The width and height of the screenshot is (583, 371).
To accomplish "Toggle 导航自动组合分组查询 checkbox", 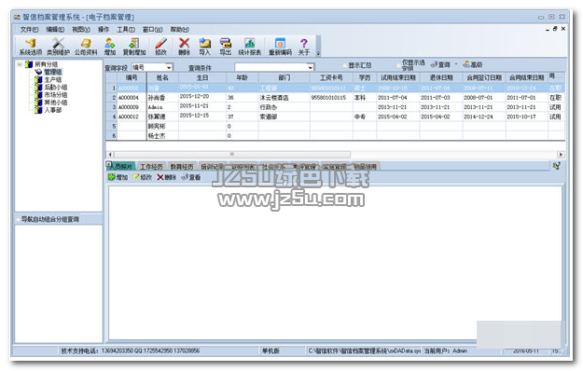I will [19, 219].
